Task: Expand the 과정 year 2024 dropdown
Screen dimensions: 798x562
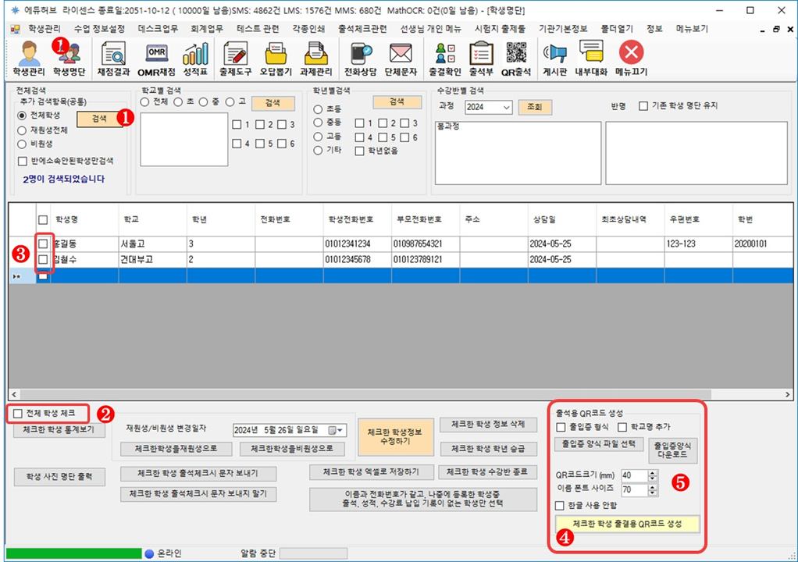Action: (506, 107)
